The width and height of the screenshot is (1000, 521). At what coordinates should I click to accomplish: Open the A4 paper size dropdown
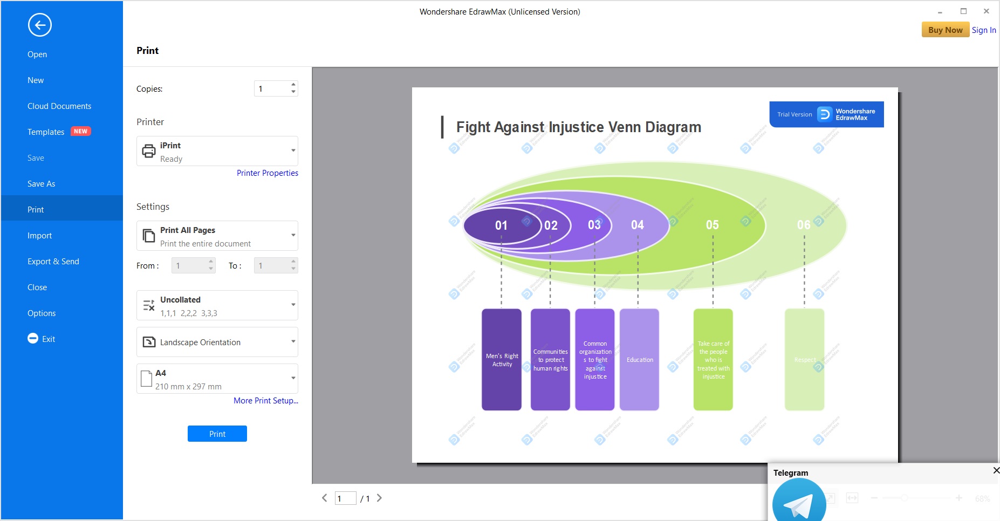tap(293, 379)
